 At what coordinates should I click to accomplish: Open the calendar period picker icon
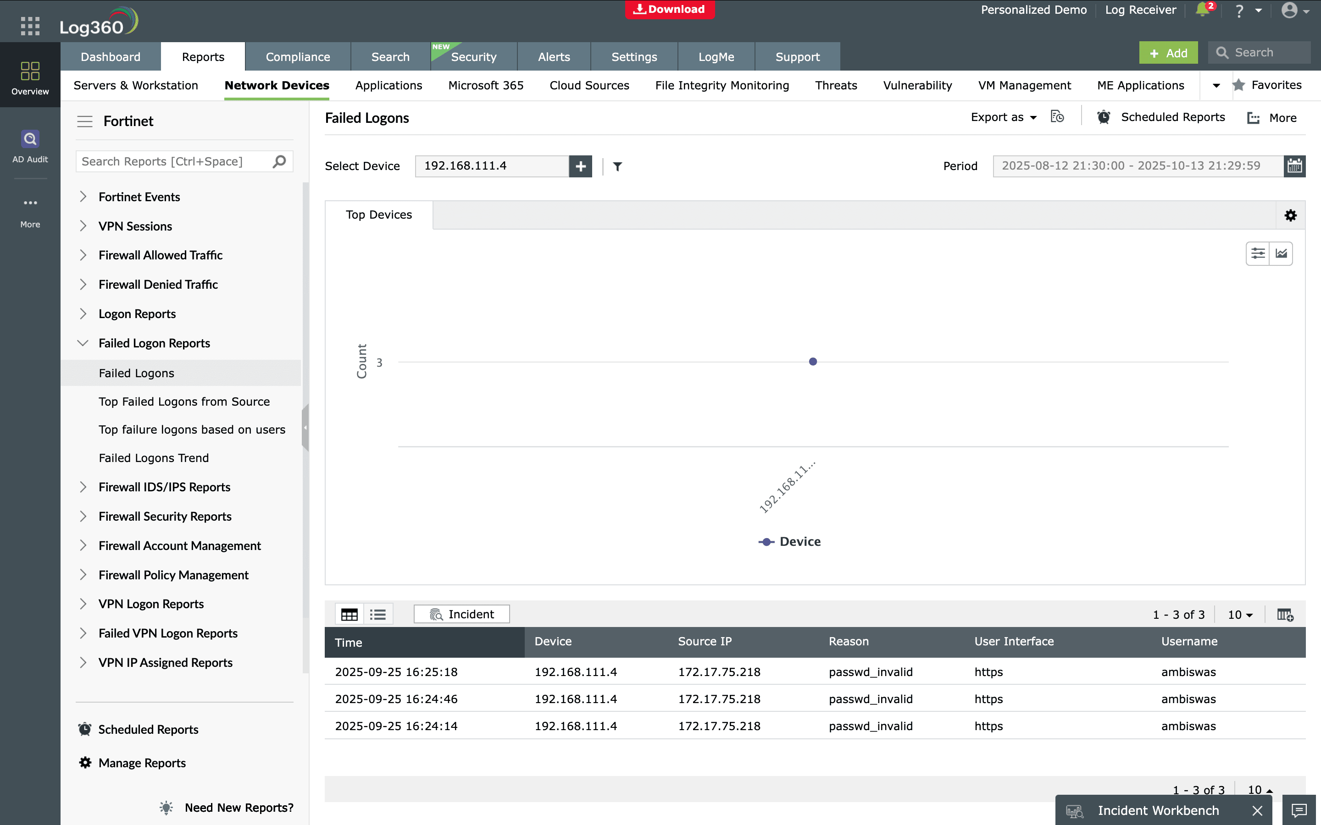pyautogui.click(x=1294, y=166)
